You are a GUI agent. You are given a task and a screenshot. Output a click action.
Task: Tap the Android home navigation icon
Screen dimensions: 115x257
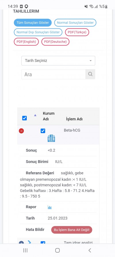click(x=57, y=250)
